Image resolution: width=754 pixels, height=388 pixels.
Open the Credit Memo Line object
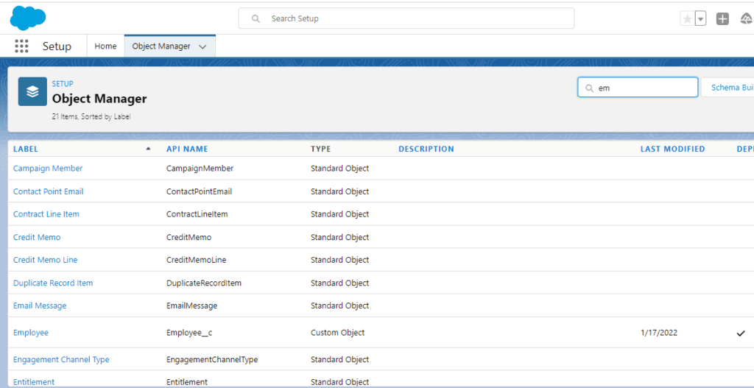[x=45, y=260]
